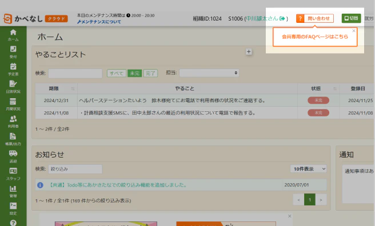This screenshot has width=375, height=226.
Task: Open 利用者 in the sidebar
Action: pyautogui.click(x=13, y=122)
